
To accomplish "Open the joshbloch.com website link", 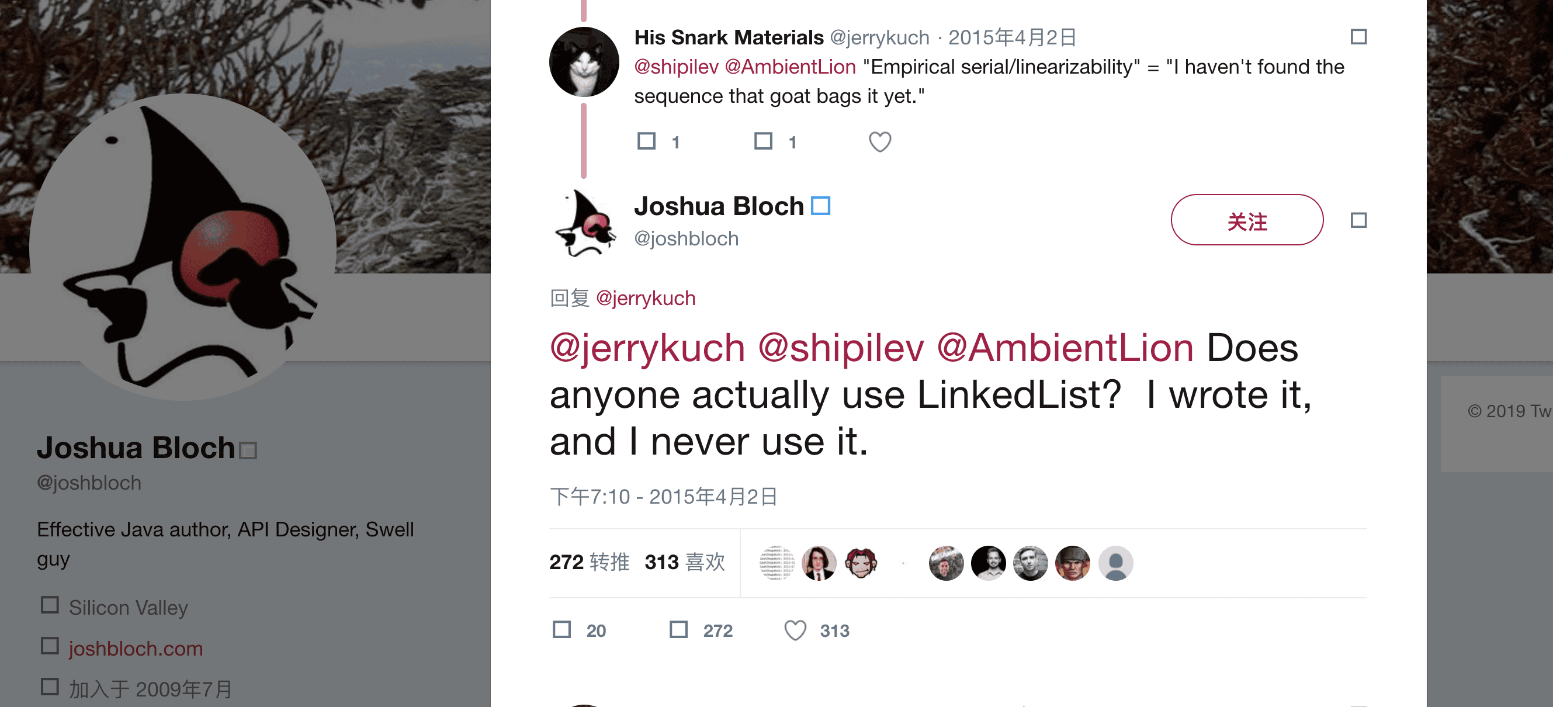I will [x=136, y=649].
